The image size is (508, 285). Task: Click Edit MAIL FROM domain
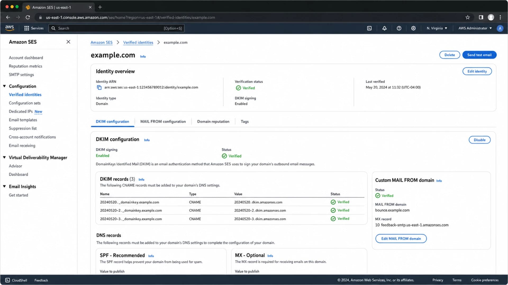click(401, 239)
